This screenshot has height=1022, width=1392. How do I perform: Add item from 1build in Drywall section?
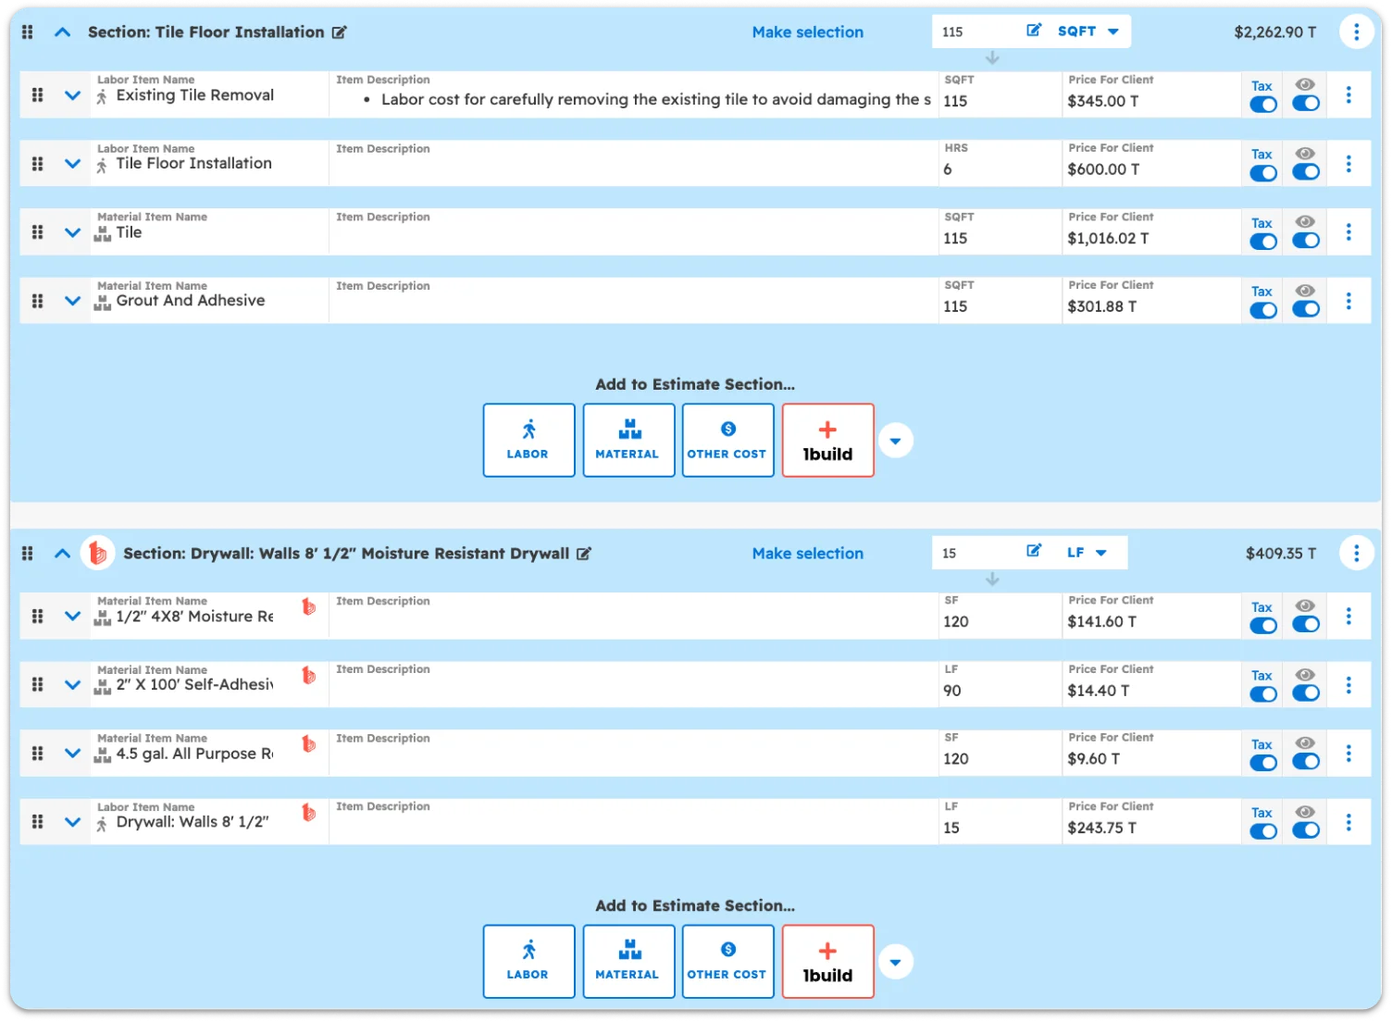pos(827,961)
